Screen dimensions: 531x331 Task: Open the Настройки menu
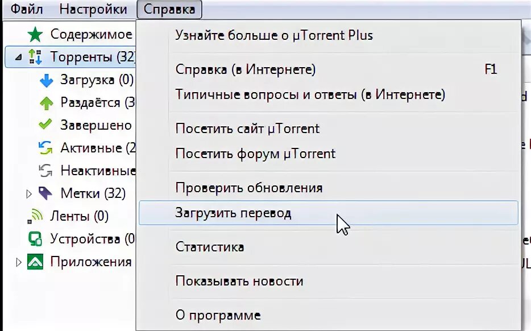(x=93, y=9)
